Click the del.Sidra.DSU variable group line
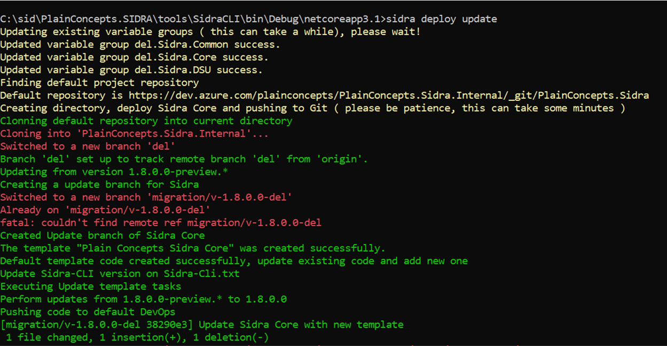 [131, 70]
